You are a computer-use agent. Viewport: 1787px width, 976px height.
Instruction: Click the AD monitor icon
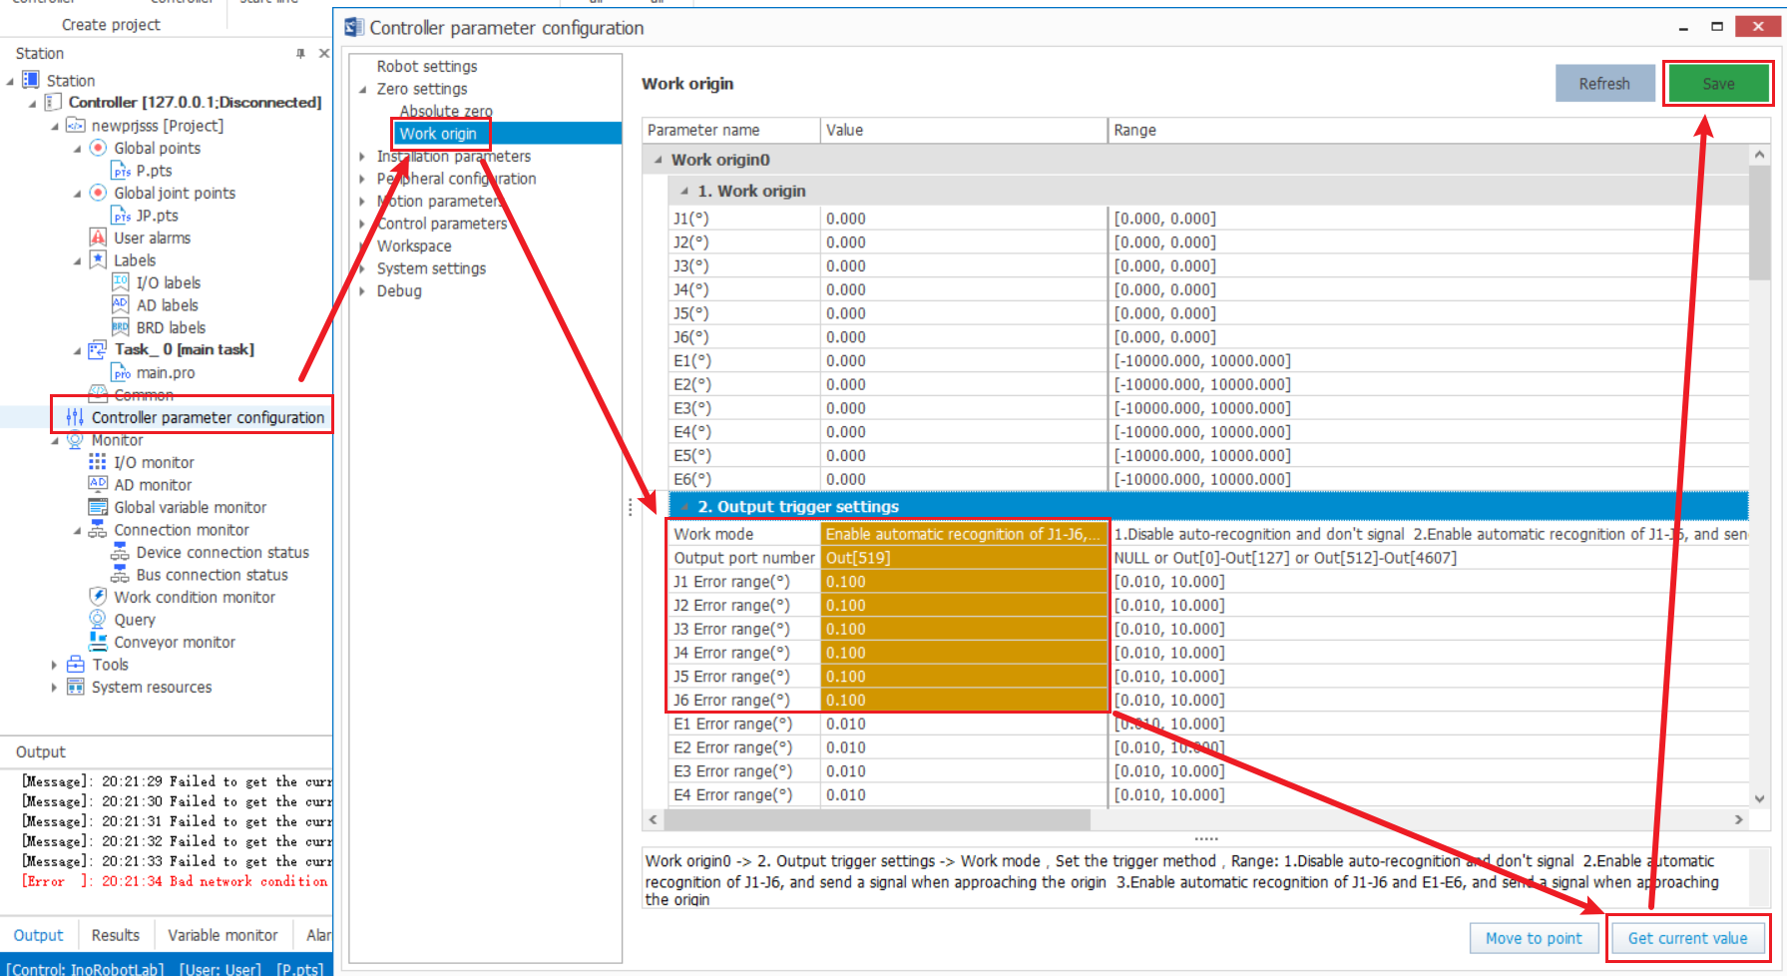(x=98, y=484)
